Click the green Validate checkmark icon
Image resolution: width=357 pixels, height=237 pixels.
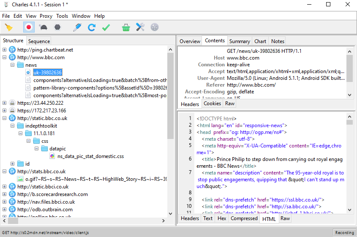[x=106, y=27]
